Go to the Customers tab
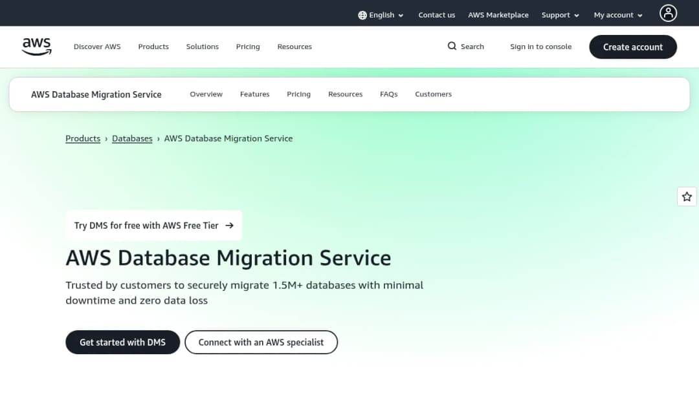 433,94
